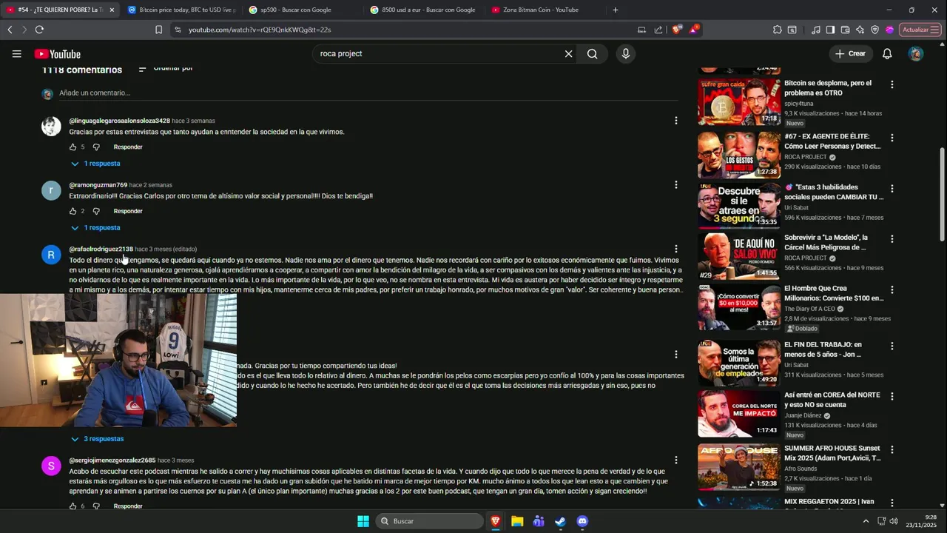Screen dimensions: 947x533
Task: Toggle the browser sidebar panel icon
Action: pos(830,30)
